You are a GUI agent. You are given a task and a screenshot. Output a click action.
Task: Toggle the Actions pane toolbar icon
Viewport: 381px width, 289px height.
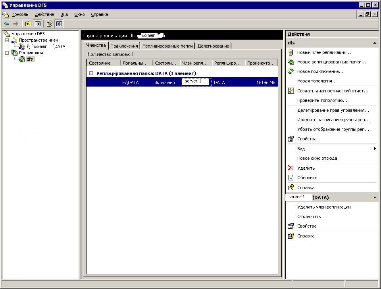pos(59,24)
